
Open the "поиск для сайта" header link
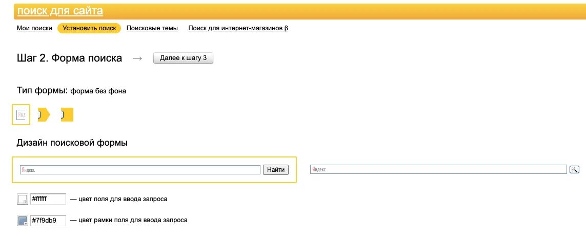pyautogui.click(x=60, y=11)
